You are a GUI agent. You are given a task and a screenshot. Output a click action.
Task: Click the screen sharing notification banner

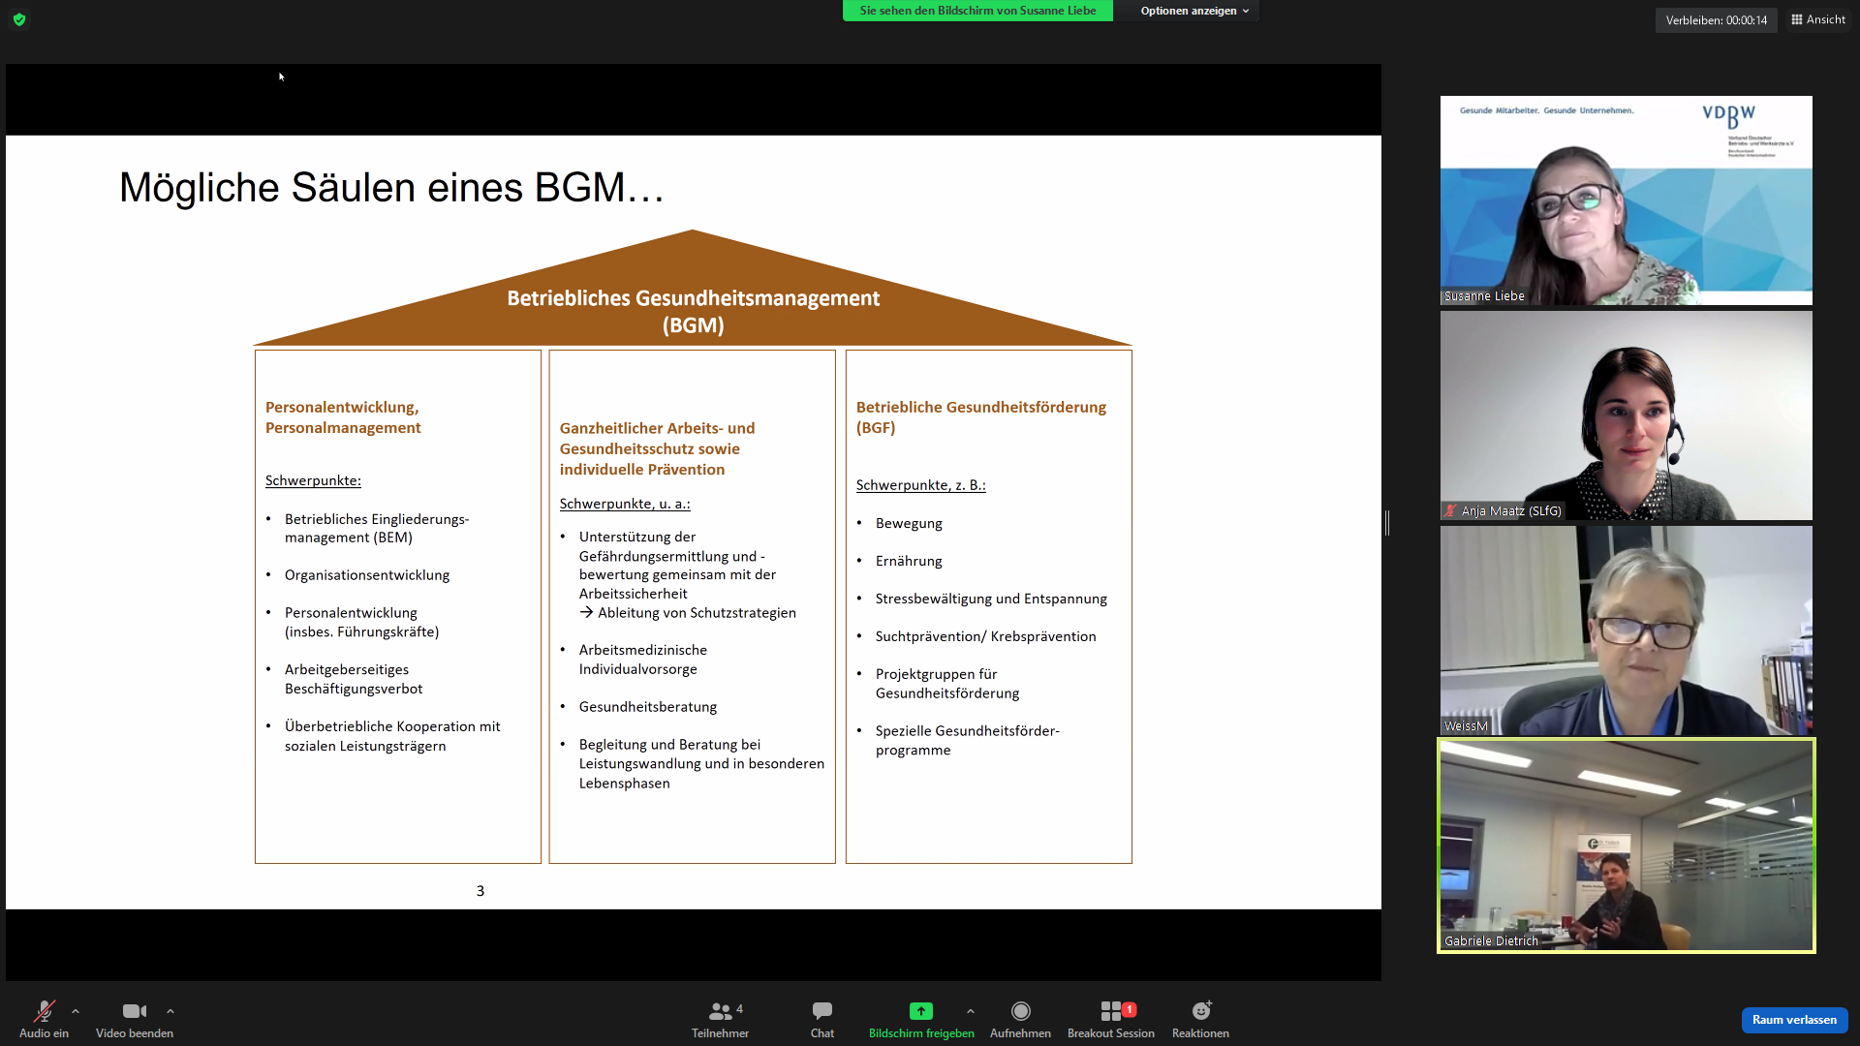(977, 11)
